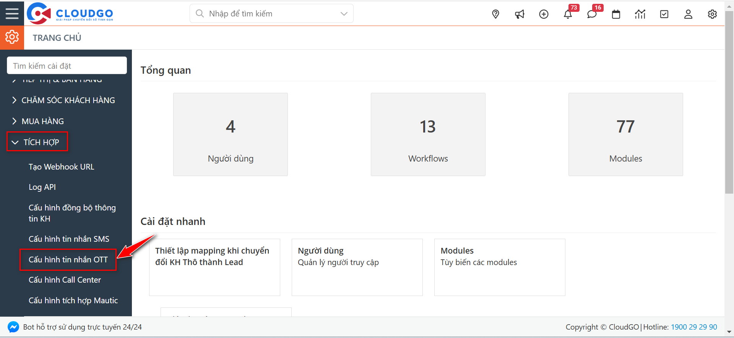The image size is (734, 338).
Task: Open the hamburger main menu
Action: [12, 14]
